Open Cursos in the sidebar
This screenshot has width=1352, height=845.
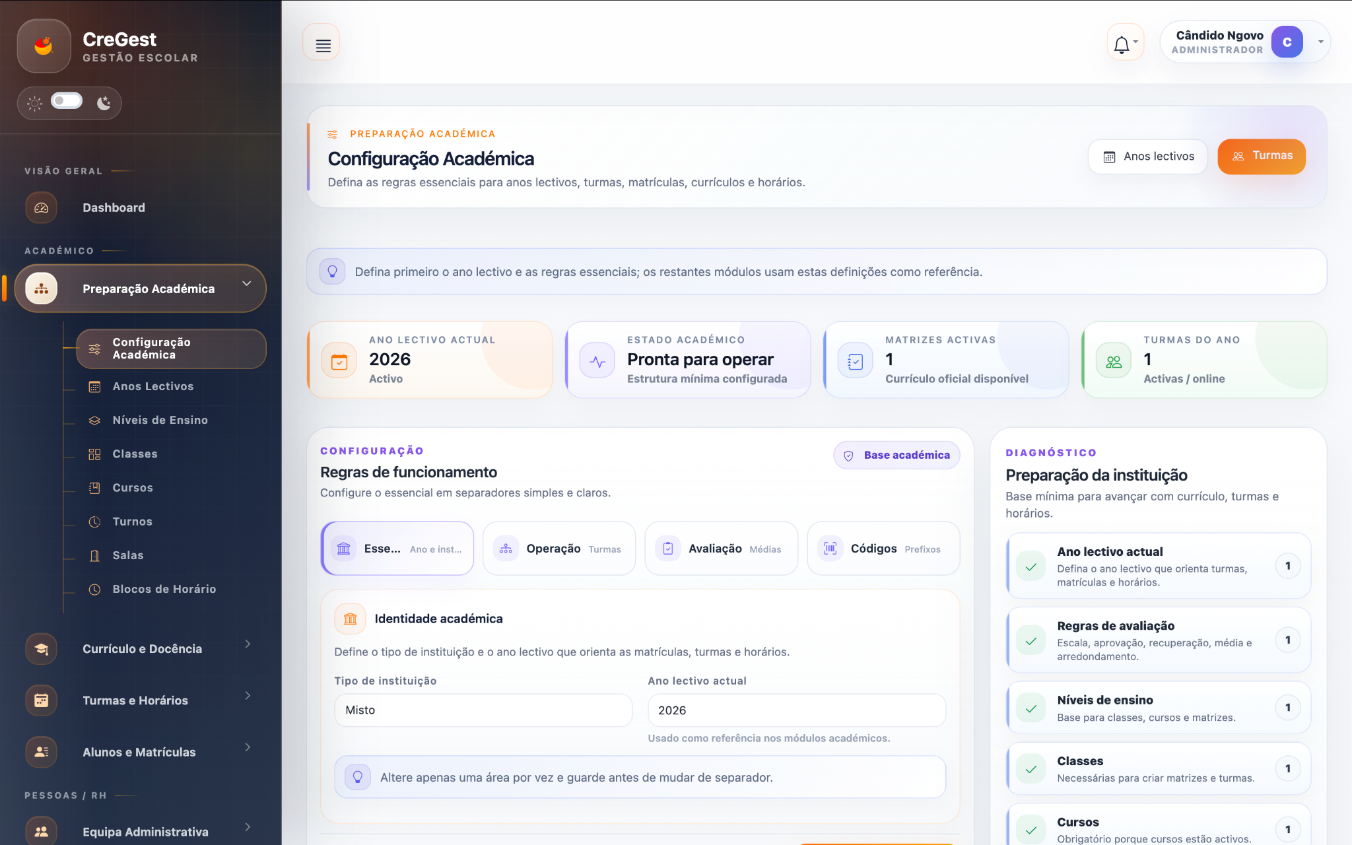click(133, 488)
